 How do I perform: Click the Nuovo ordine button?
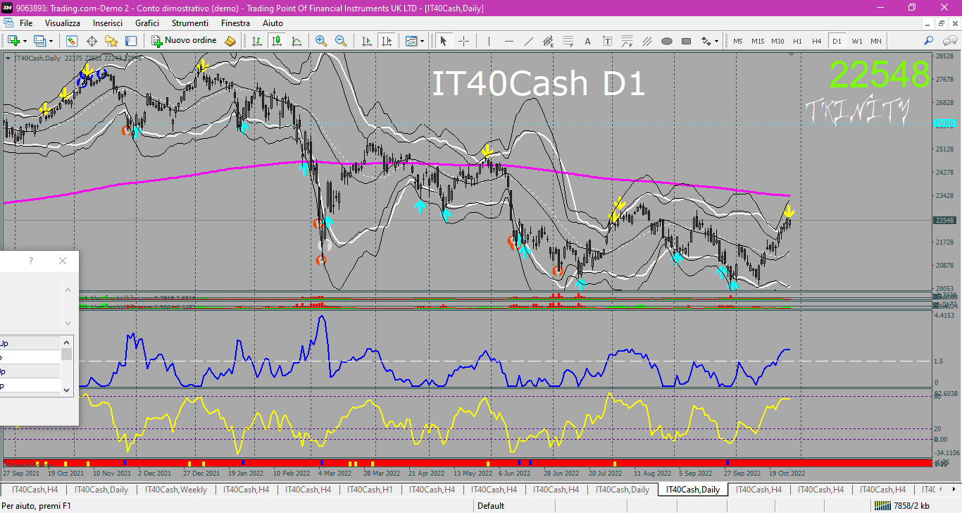click(185, 41)
